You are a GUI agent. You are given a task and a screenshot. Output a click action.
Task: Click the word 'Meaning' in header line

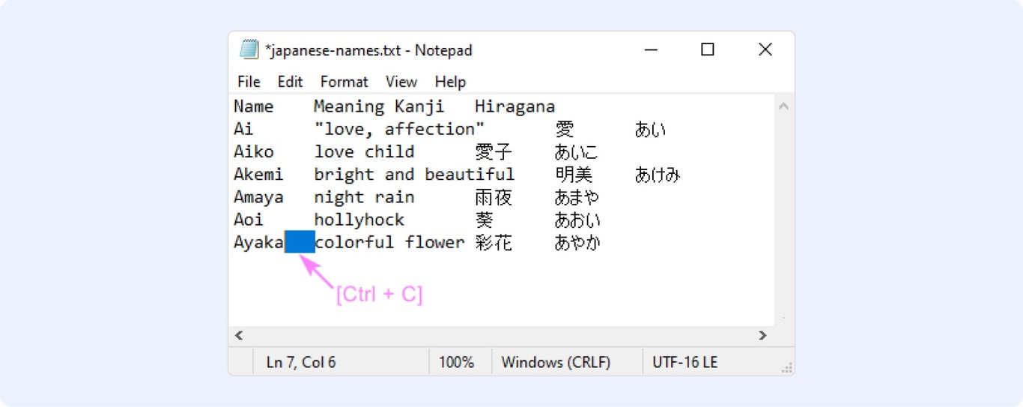click(x=349, y=107)
